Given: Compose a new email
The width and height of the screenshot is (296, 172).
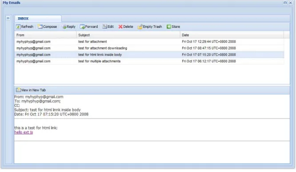Looking at the screenshot, I should (48, 27).
